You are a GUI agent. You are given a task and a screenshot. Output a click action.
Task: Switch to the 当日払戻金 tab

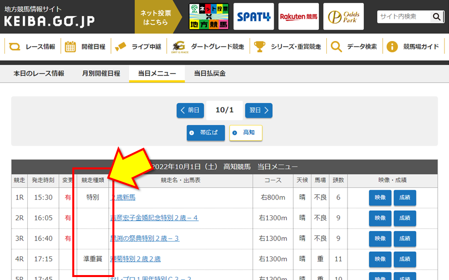click(x=209, y=73)
